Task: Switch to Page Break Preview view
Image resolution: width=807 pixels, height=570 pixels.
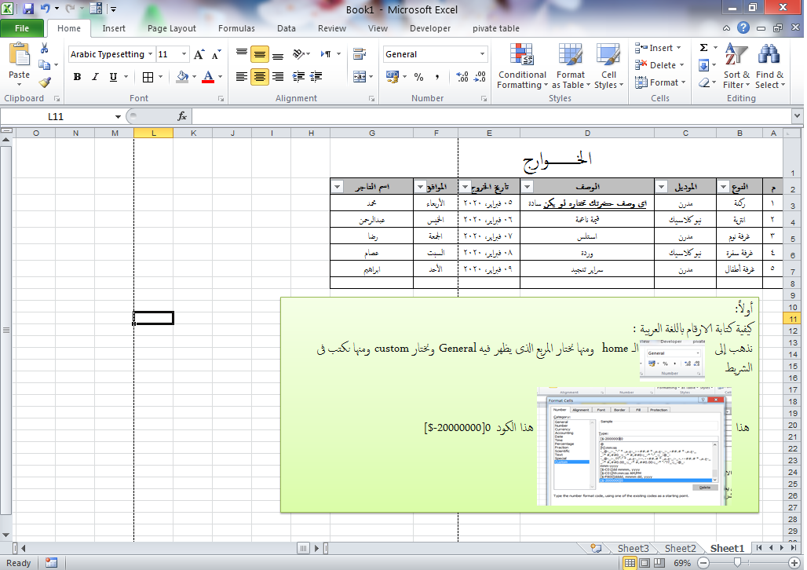Action: (x=659, y=563)
